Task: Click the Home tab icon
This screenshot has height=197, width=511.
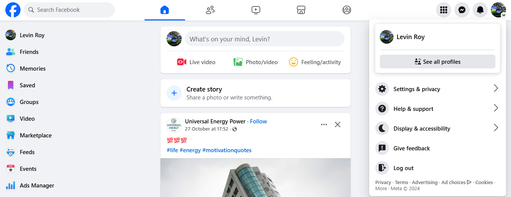Action: point(165,10)
